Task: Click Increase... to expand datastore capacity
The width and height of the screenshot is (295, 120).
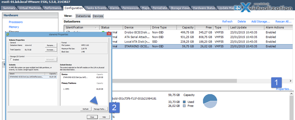Action: tap(51, 50)
